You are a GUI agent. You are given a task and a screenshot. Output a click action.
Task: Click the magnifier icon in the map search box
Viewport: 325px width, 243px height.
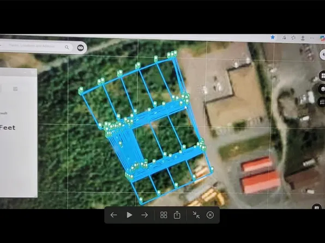point(67,47)
